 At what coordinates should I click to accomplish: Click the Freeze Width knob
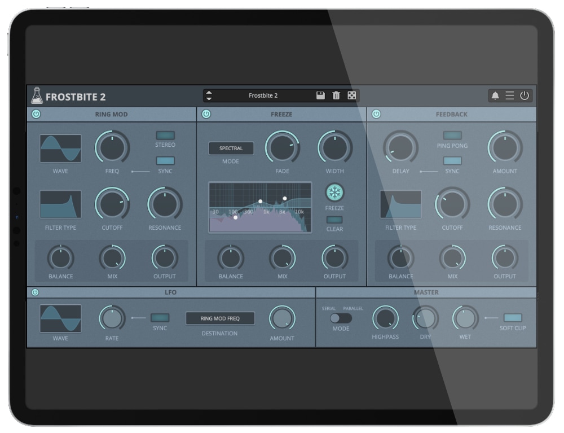(x=335, y=147)
